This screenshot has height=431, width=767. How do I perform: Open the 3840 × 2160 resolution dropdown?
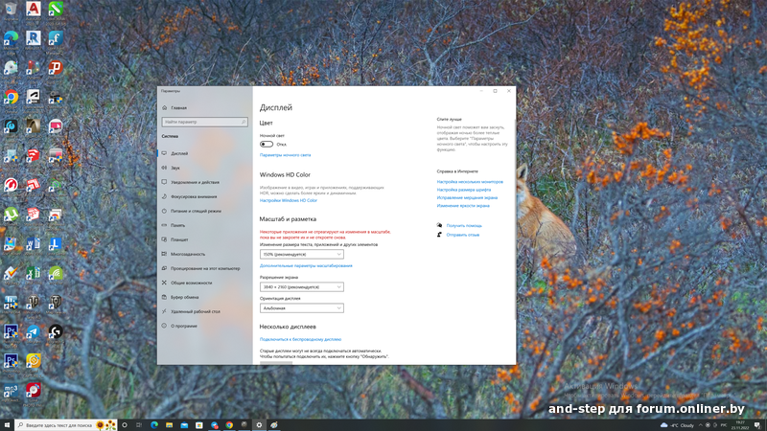pyautogui.click(x=302, y=286)
